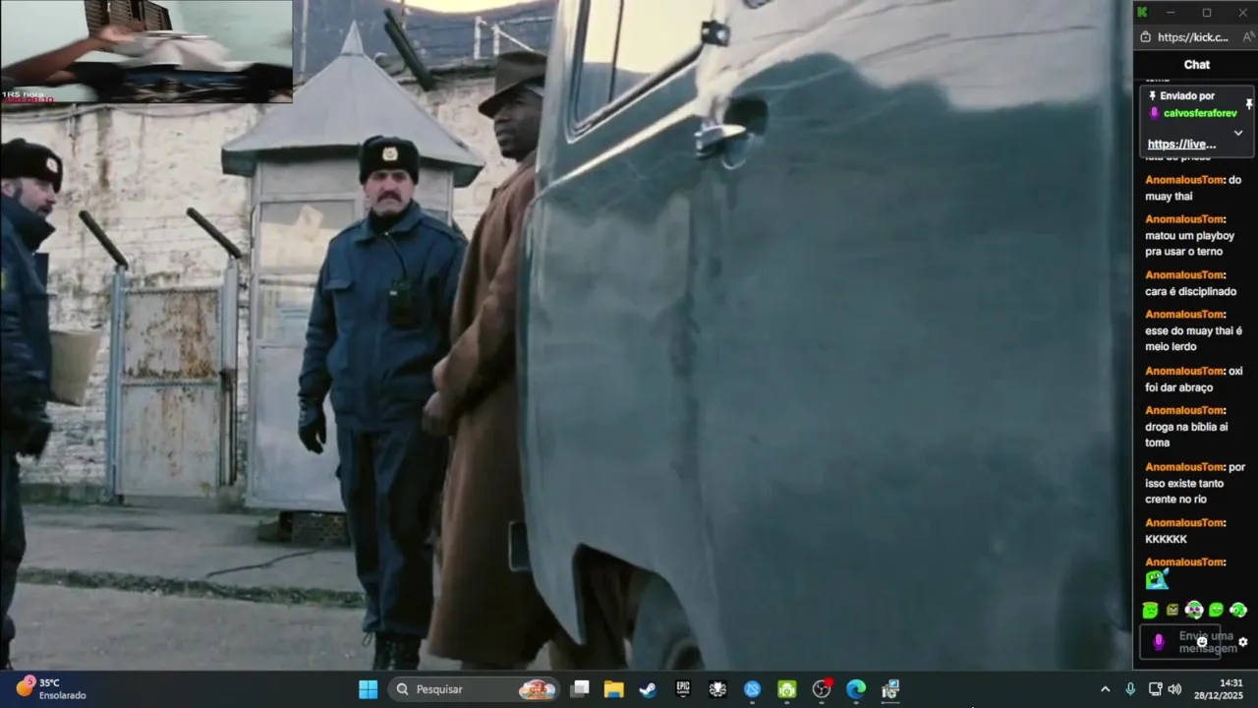Image resolution: width=1258 pixels, height=708 pixels.
Task: Expand the hidden system tray icons
Action: [1105, 689]
